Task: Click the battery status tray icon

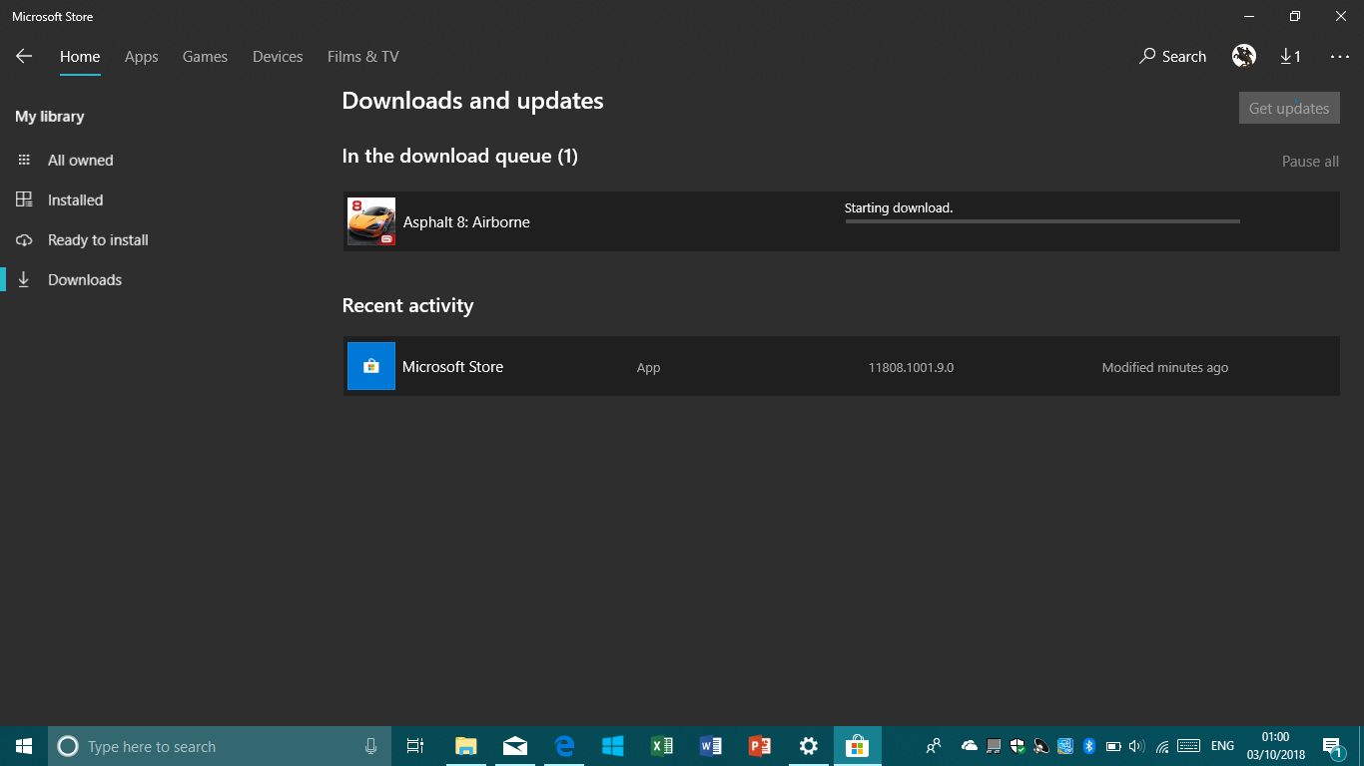Action: click(x=1113, y=746)
